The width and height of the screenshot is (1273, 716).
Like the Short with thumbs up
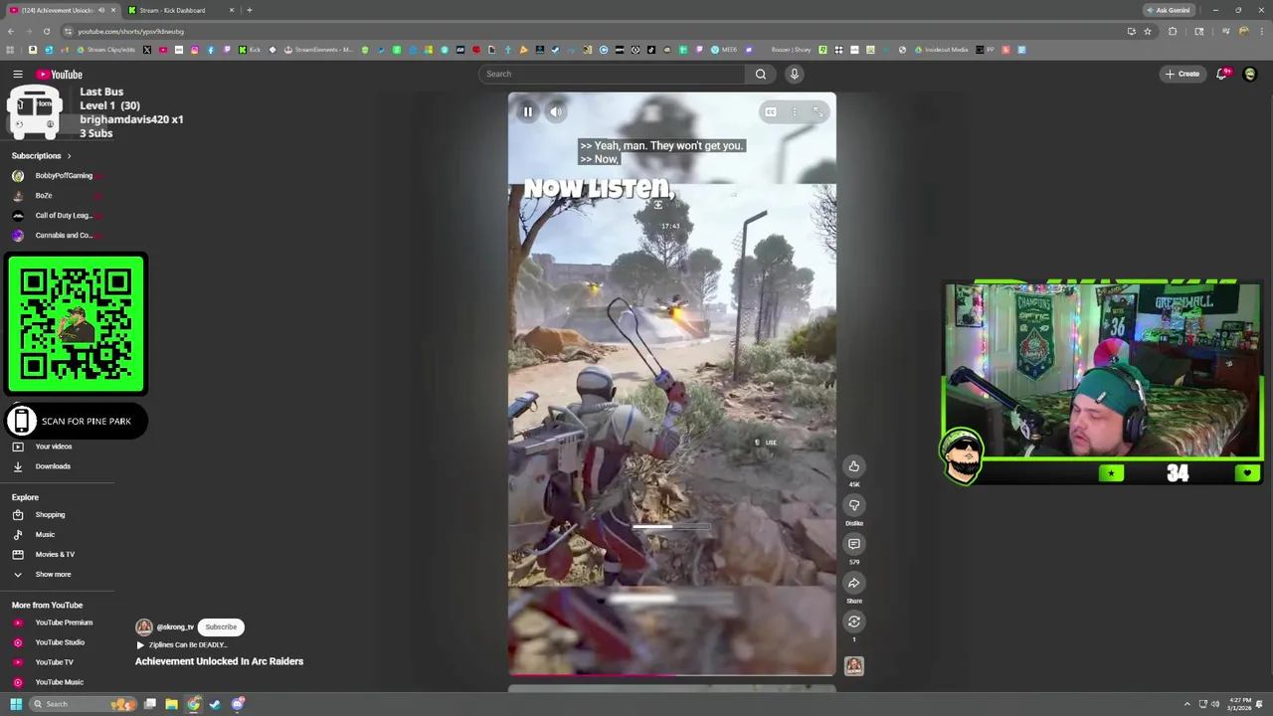pos(853,466)
